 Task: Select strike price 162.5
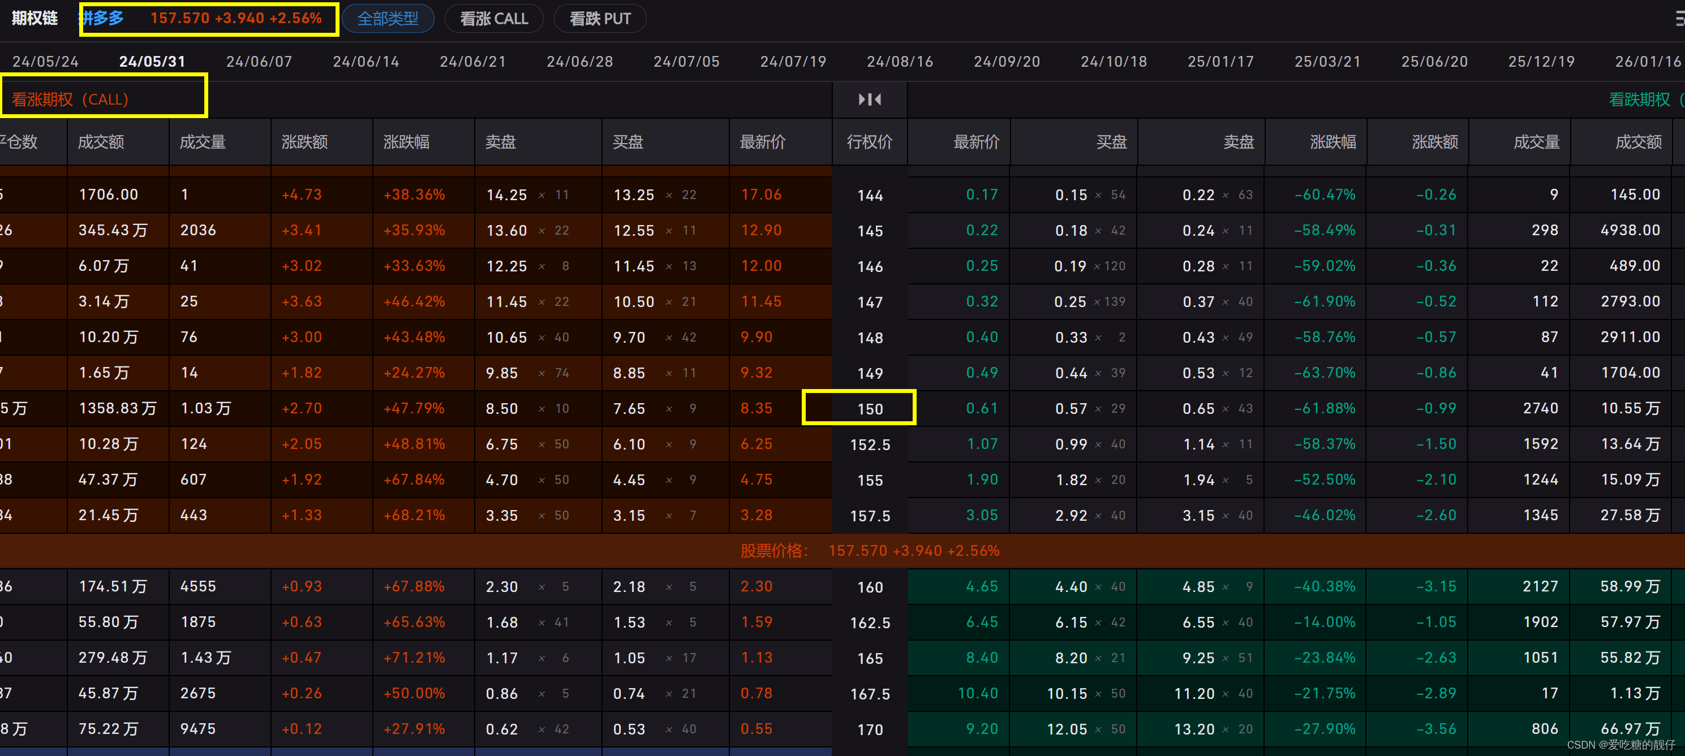[x=870, y=623]
